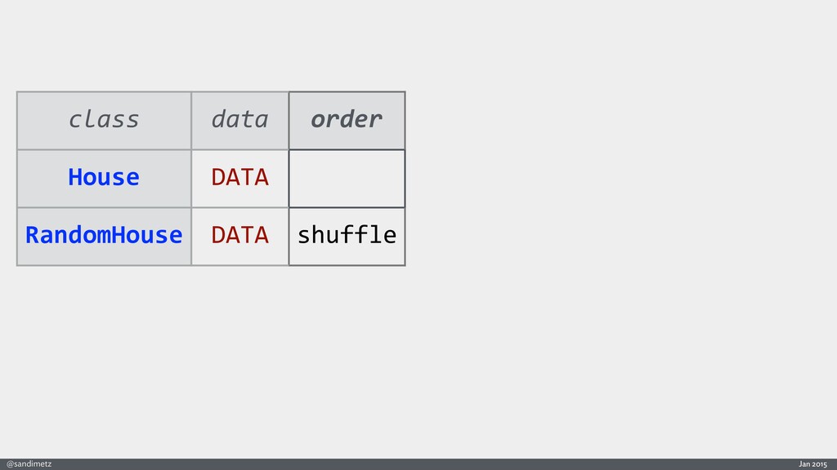Click the middle of the dark footer bar
This screenshot has width=837, height=470.
point(418,463)
